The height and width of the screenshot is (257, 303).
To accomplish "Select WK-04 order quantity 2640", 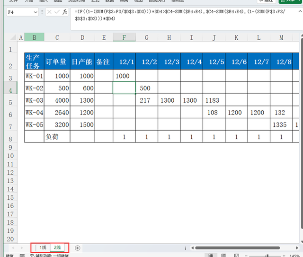I will [x=57, y=112].
